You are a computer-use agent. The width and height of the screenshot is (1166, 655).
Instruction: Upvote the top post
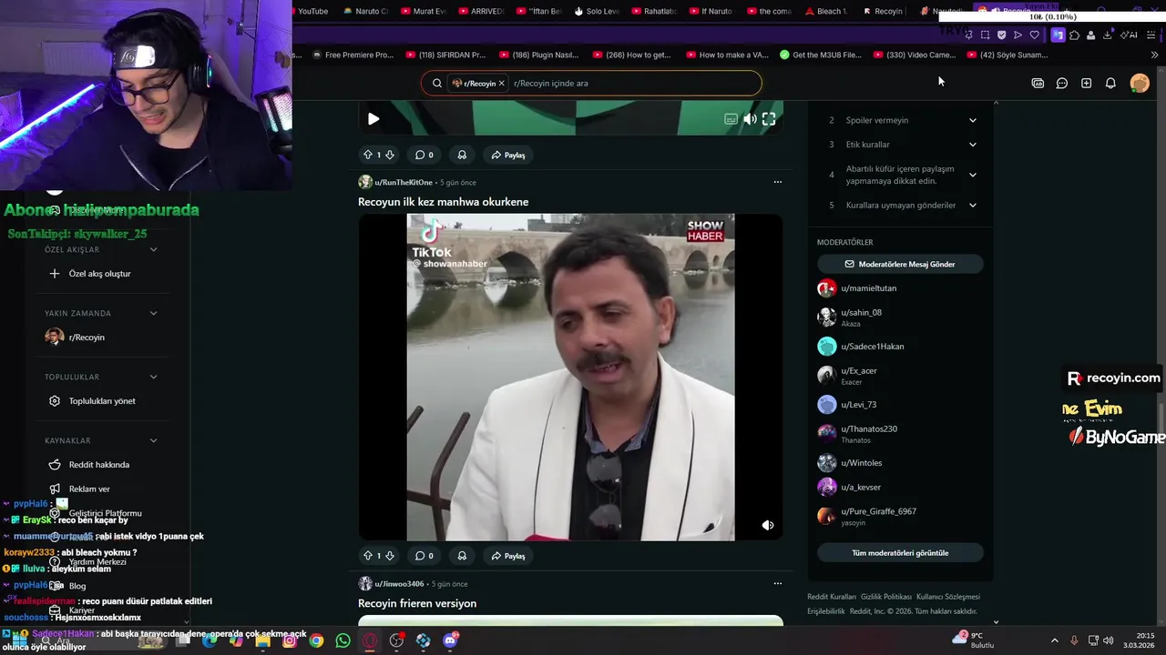[x=368, y=155]
